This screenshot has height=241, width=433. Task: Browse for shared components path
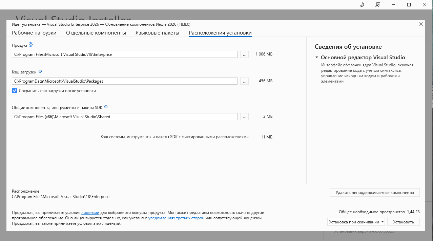pos(245,116)
